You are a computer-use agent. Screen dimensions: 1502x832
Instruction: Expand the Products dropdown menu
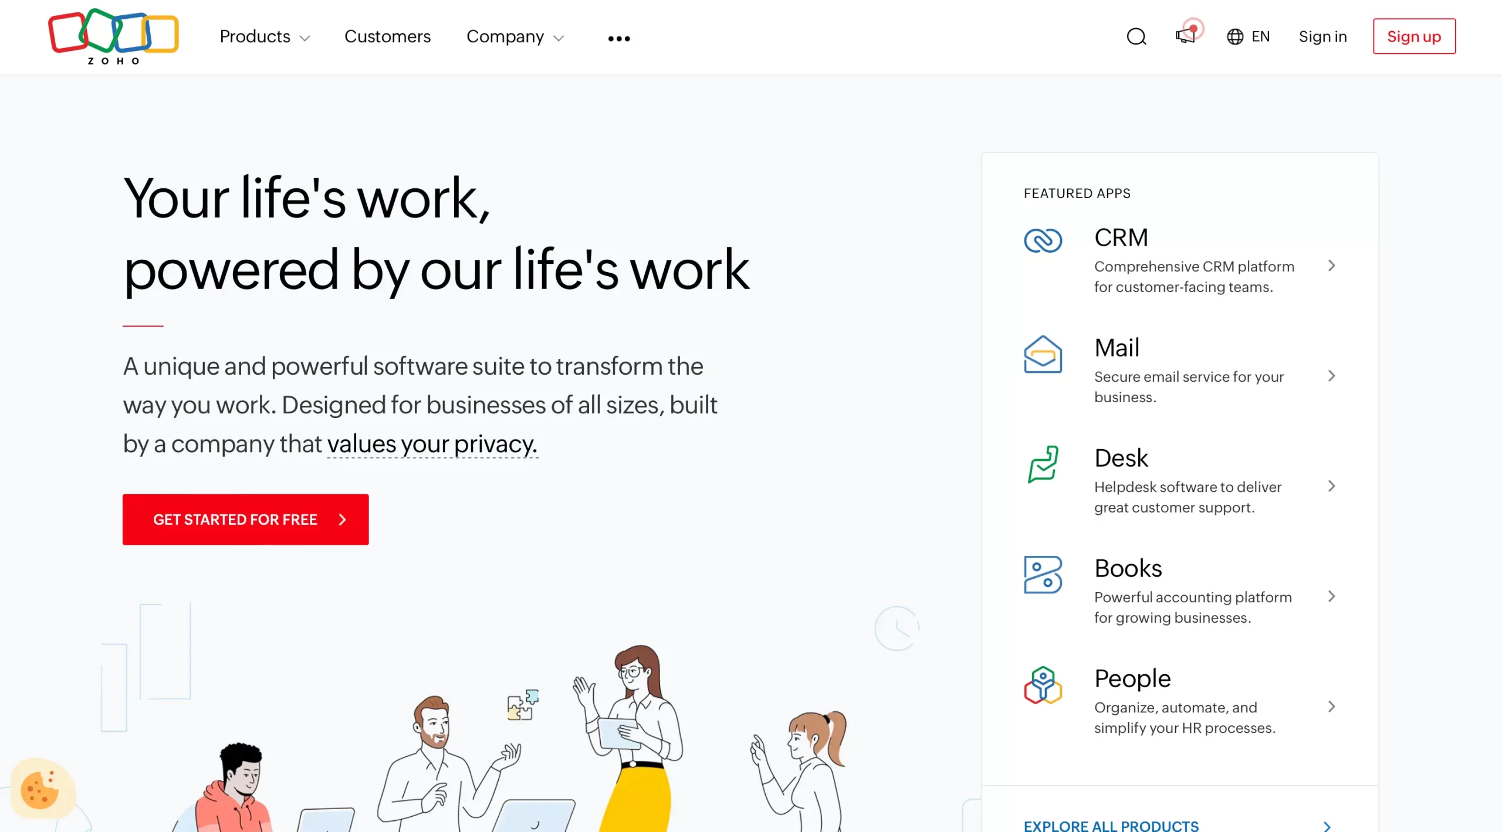(x=265, y=36)
